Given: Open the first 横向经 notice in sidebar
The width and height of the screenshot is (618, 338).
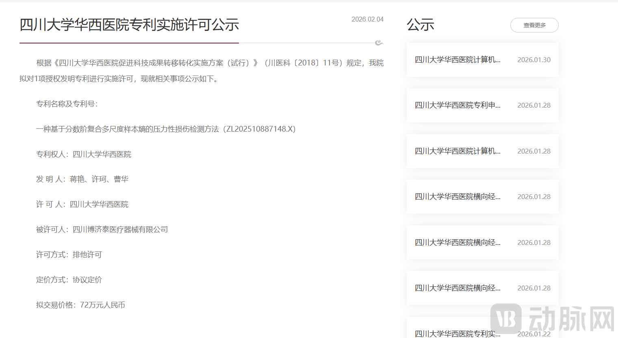Looking at the screenshot, I should click(x=458, y=197).
